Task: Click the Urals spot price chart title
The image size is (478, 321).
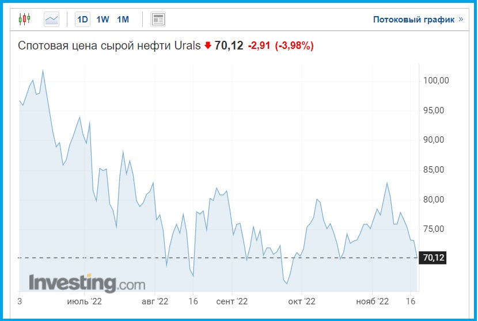Action: point(109,46)
